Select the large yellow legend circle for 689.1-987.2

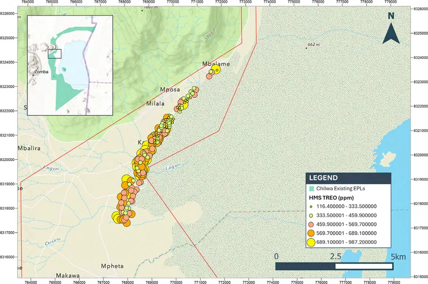(311, 242)
